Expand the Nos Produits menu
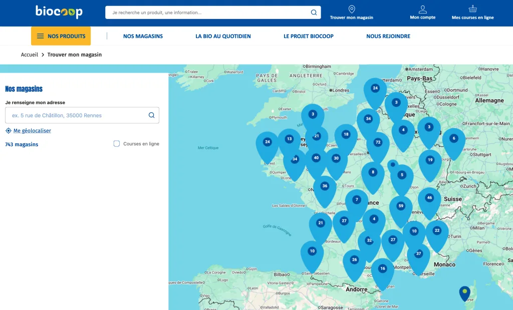513x310 pixels. click(x=61, y=36)
